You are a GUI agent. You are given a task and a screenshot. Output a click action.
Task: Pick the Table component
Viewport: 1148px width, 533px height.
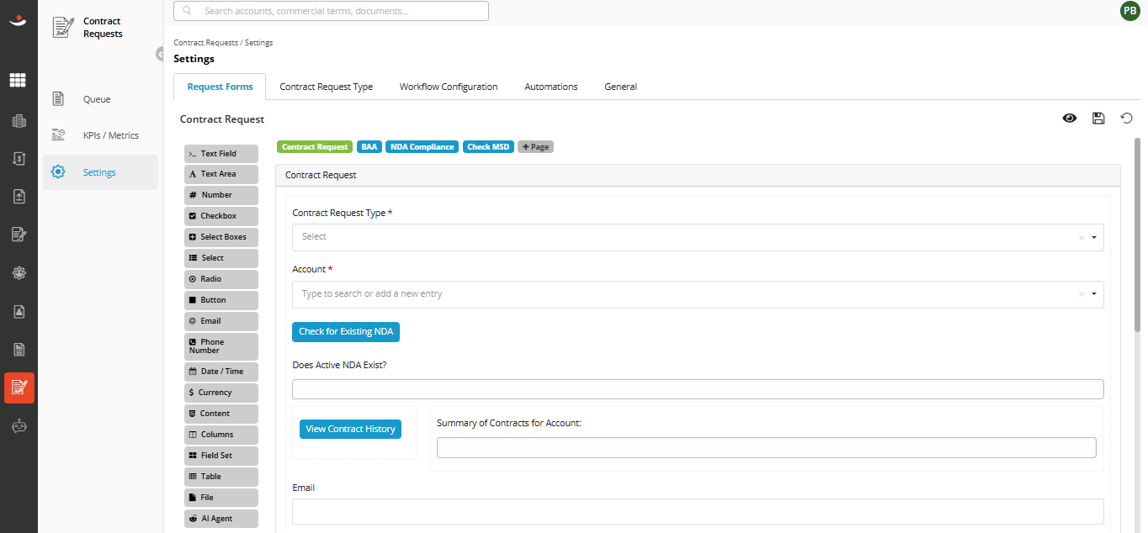click(221, 477)
